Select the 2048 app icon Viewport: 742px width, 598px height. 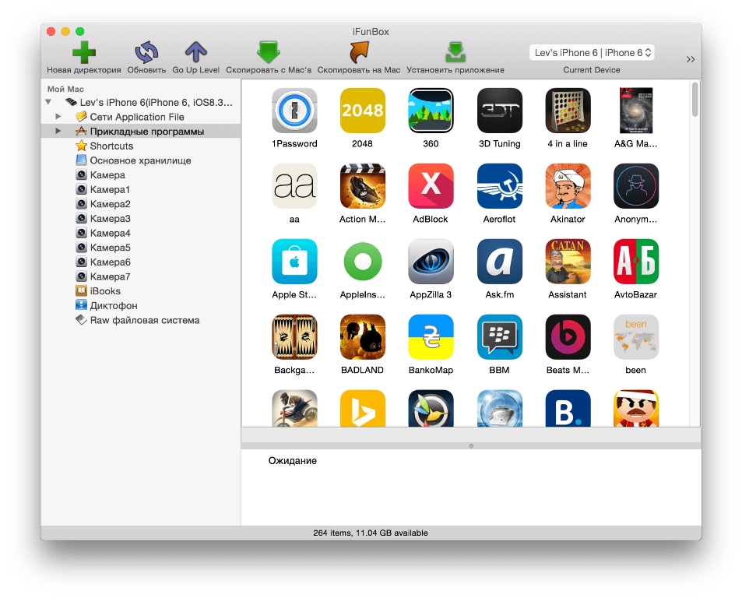click(x=363, y=111)
